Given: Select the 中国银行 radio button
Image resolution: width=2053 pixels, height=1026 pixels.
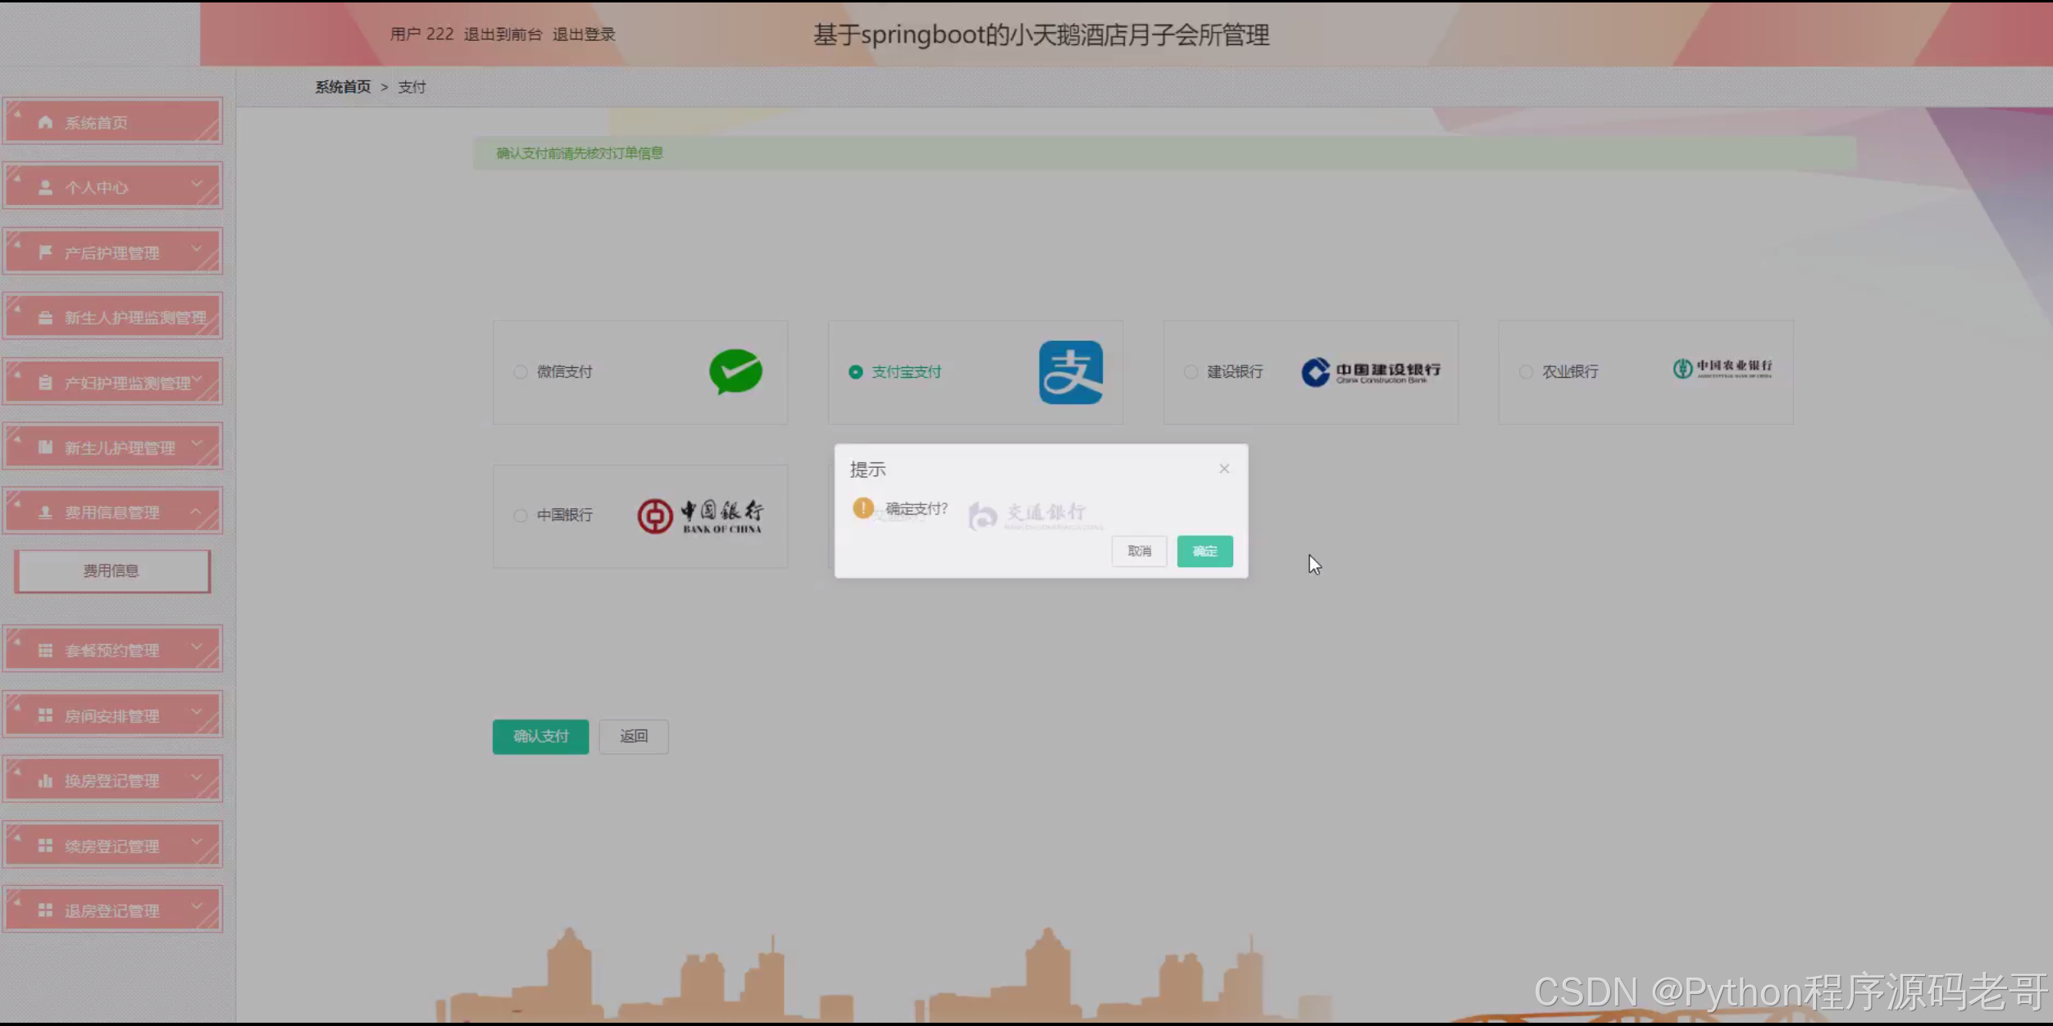Looking at the screenshot, I should click(521, 515).
